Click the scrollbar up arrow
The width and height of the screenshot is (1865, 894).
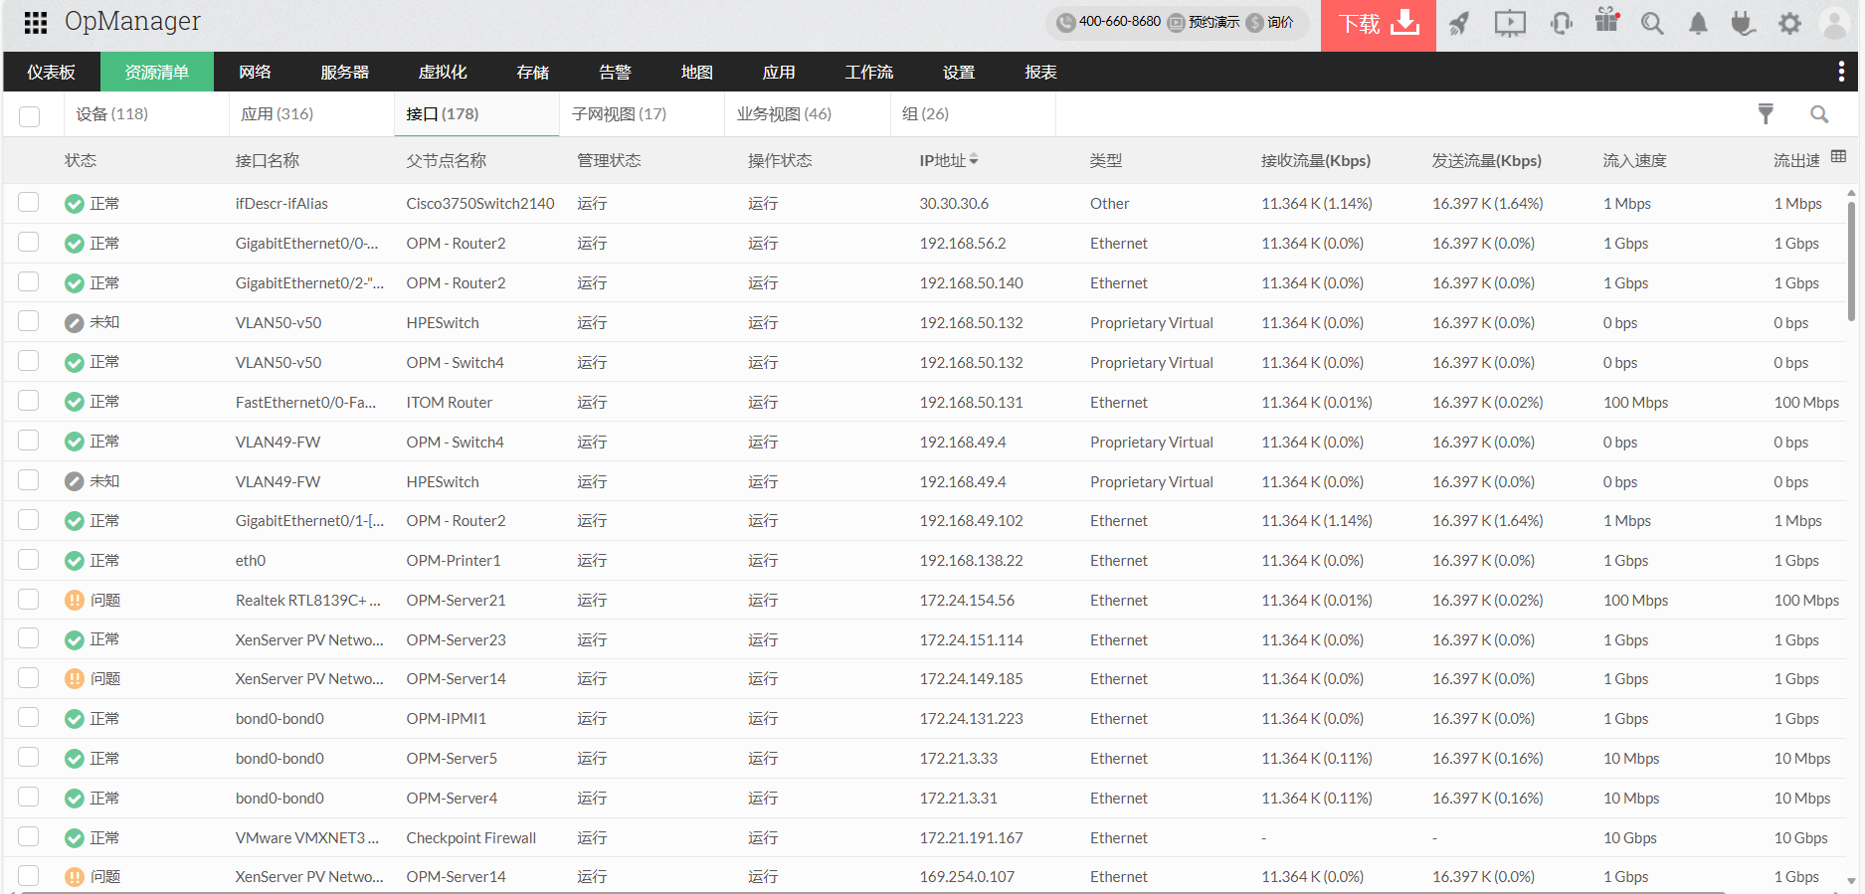tap(1851, 193)
